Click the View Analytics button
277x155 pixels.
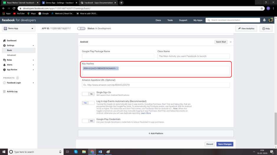point(246,28)
